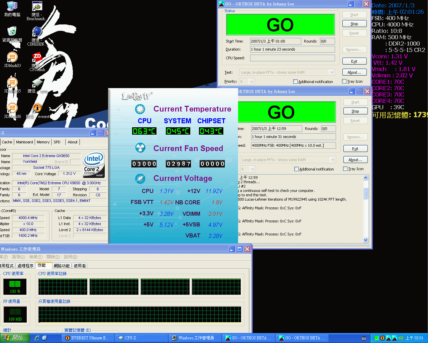Click the green square system tray icon

coord(377,338)
